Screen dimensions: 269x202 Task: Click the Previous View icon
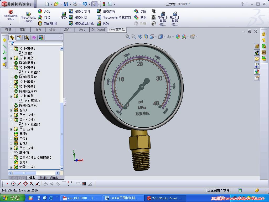(140, 36)
